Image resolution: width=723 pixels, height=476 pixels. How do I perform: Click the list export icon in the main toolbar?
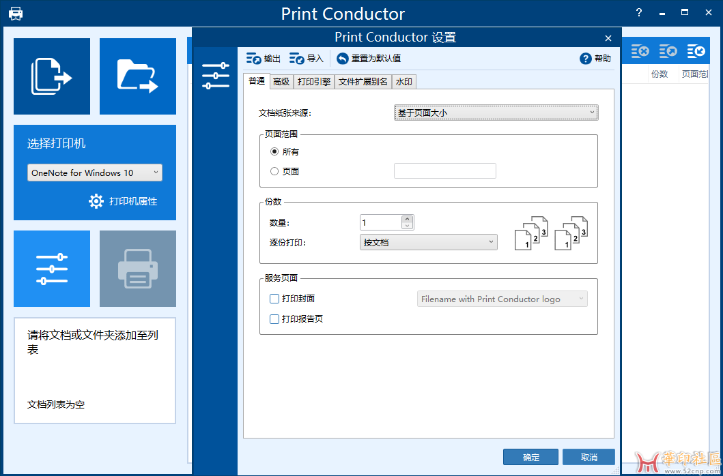pyautogui.click(x=668, y=51)
